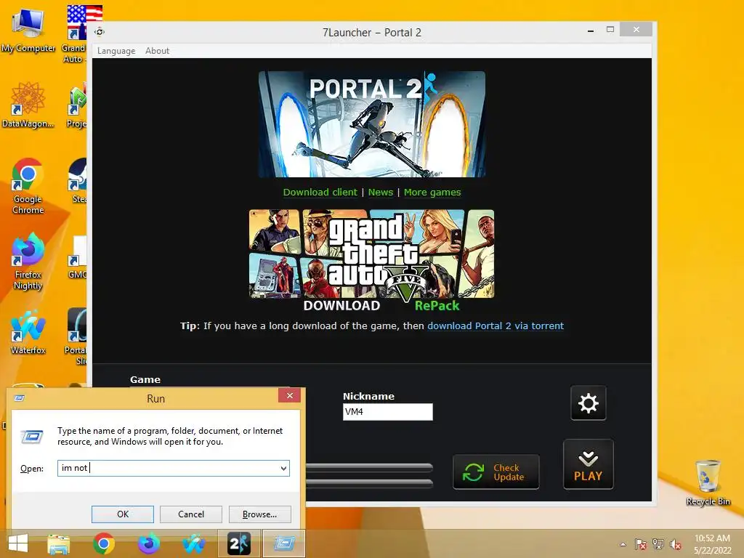The width and height of the screenshot is (744, 558).
Task: Click the 7Launcher title bar icon
Action: pyautogui.click(x=99, y=32)
